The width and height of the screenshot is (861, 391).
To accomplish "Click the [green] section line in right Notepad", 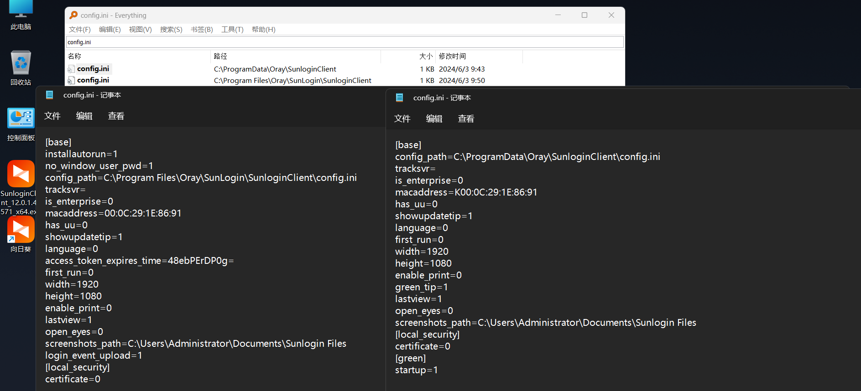I will [411, 358].
